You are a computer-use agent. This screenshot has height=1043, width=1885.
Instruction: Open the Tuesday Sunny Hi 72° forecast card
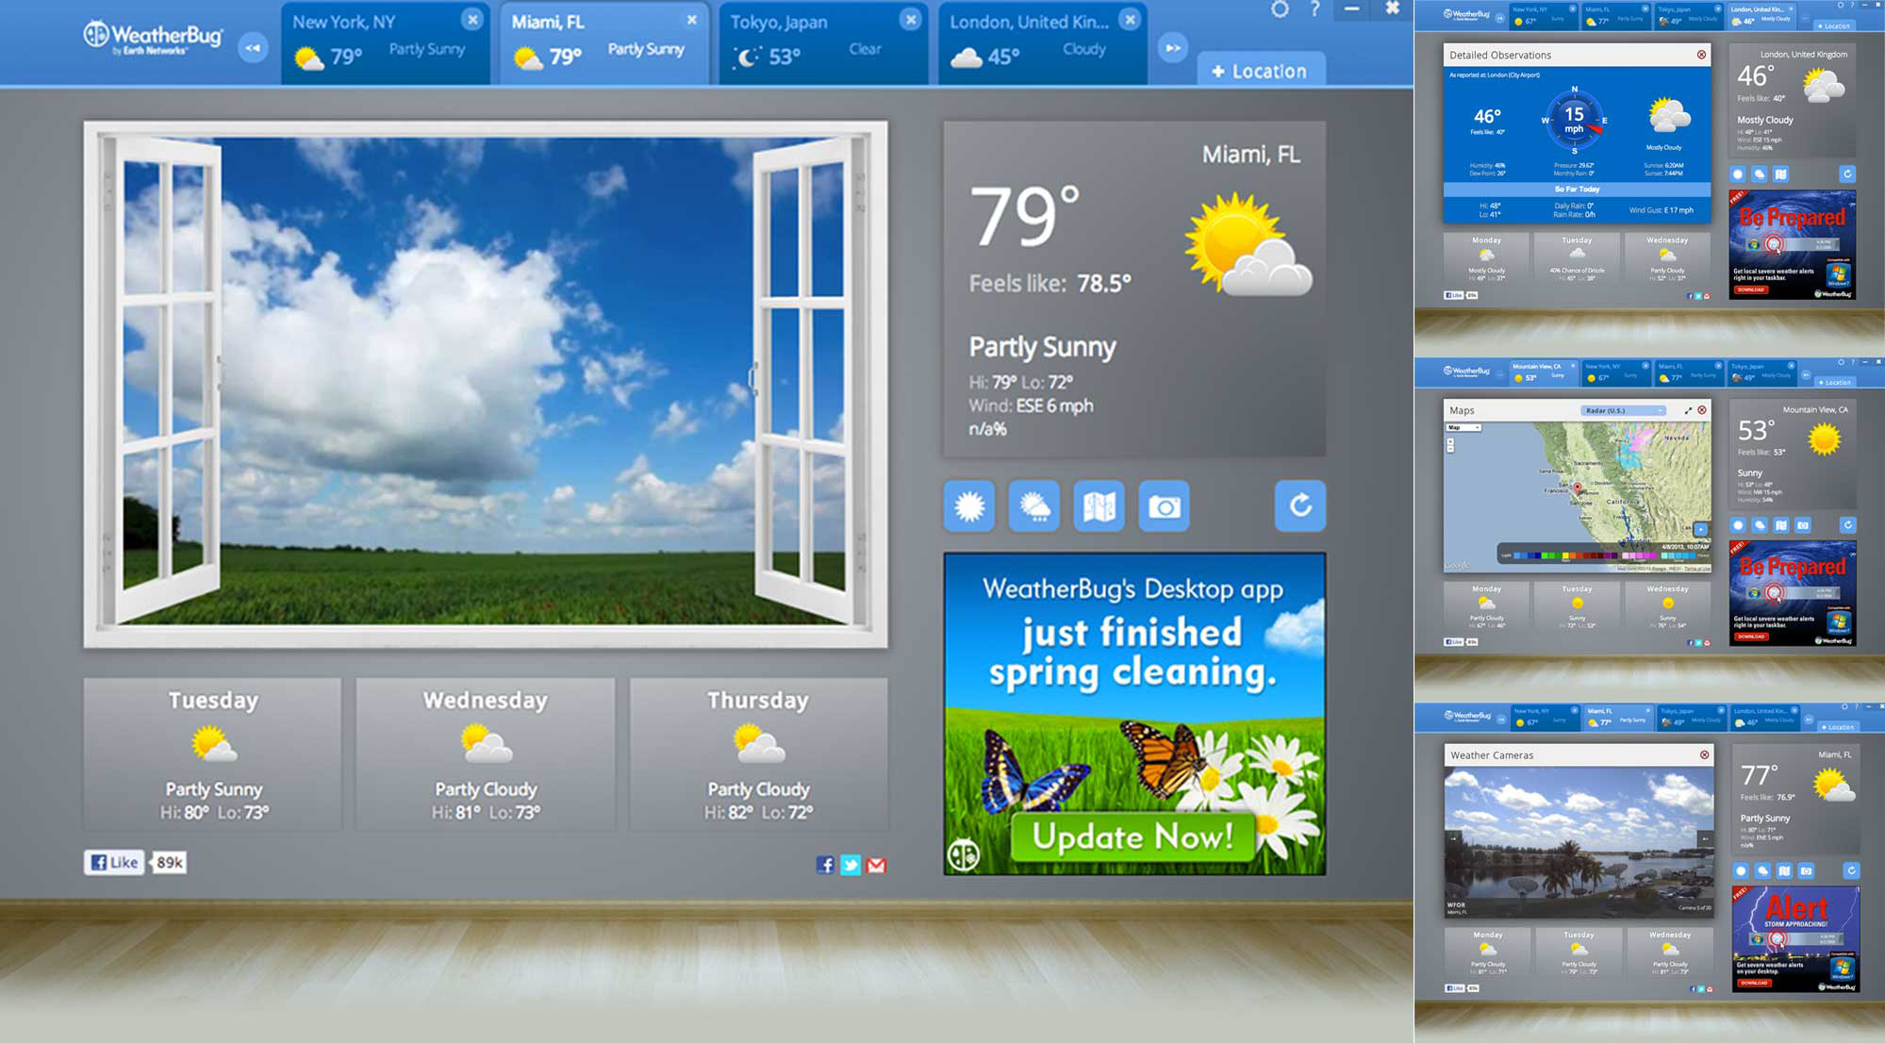pyautogui.click(x=1577, y=606)
